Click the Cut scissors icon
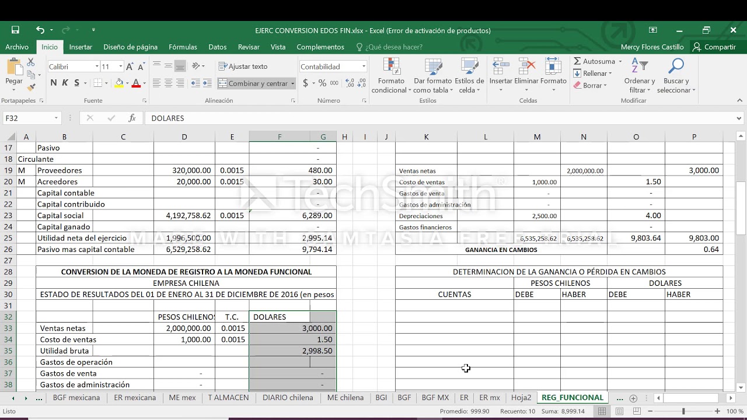The width and height of the screenshot is (747, 420). pos(31,62)
